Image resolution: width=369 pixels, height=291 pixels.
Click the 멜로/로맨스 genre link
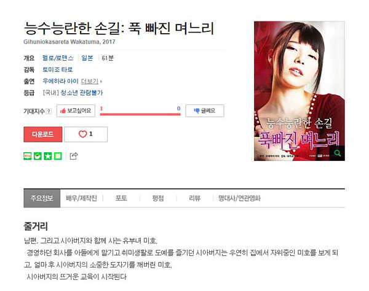pyautogui.click(x=58, y=58)
